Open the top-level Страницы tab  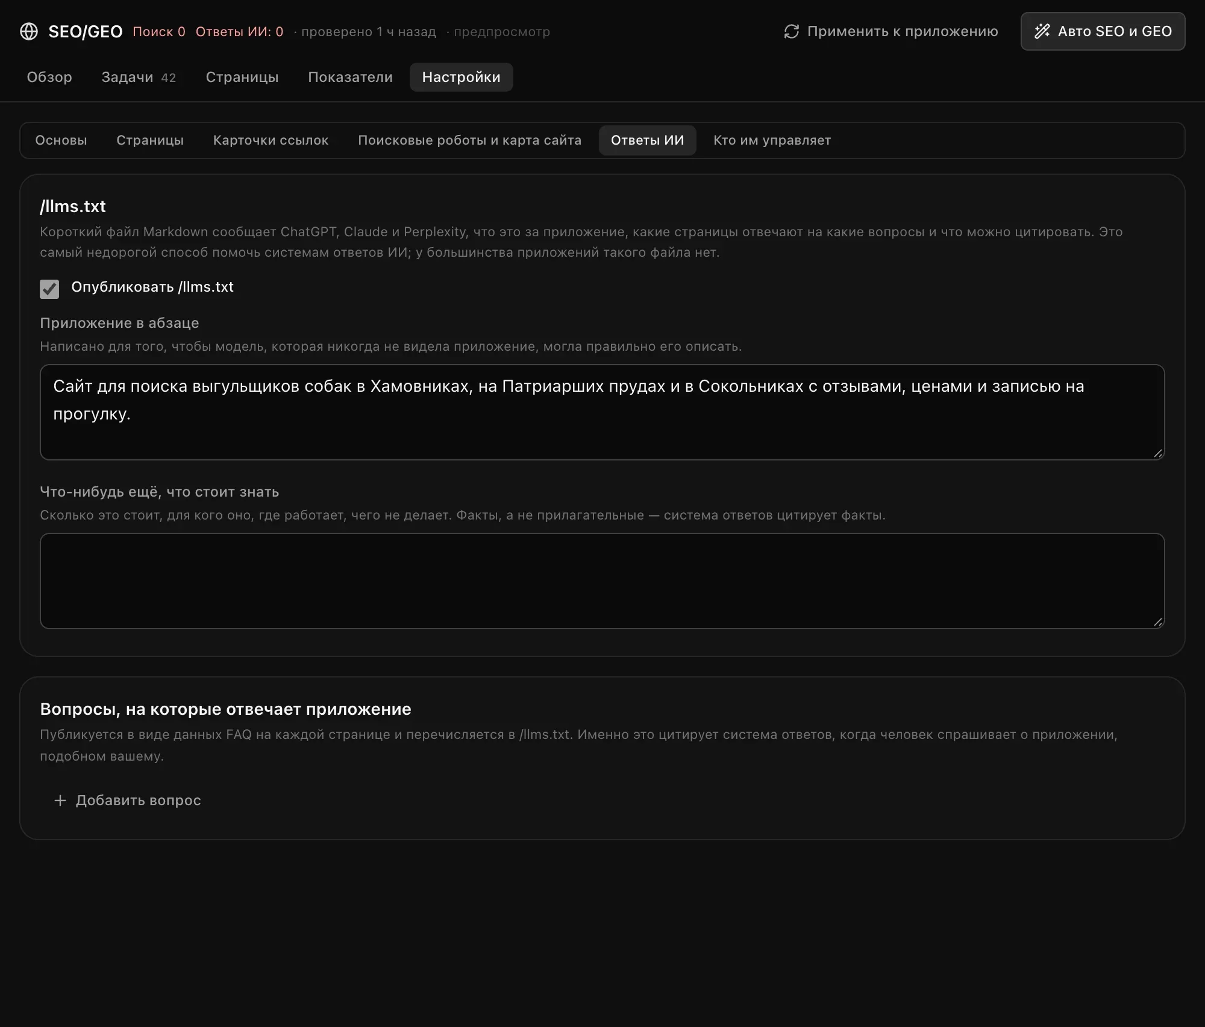pyautogui.click(x=242, y=77)
